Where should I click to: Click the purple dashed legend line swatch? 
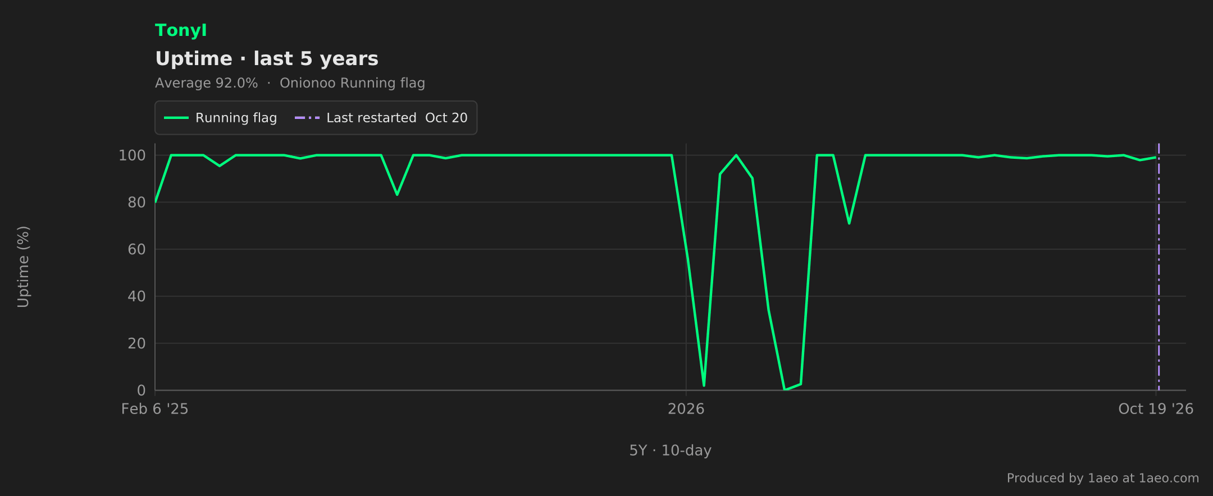307,118
